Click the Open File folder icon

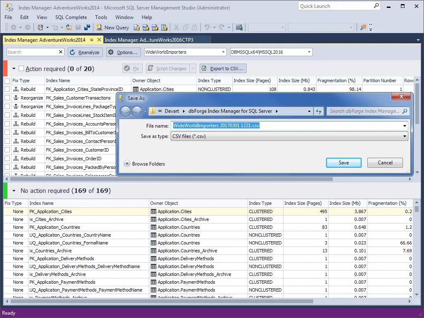tap(69, 27)
